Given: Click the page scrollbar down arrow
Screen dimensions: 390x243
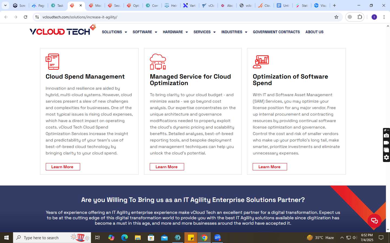Looking at the screenshot, I should [388, 230].
